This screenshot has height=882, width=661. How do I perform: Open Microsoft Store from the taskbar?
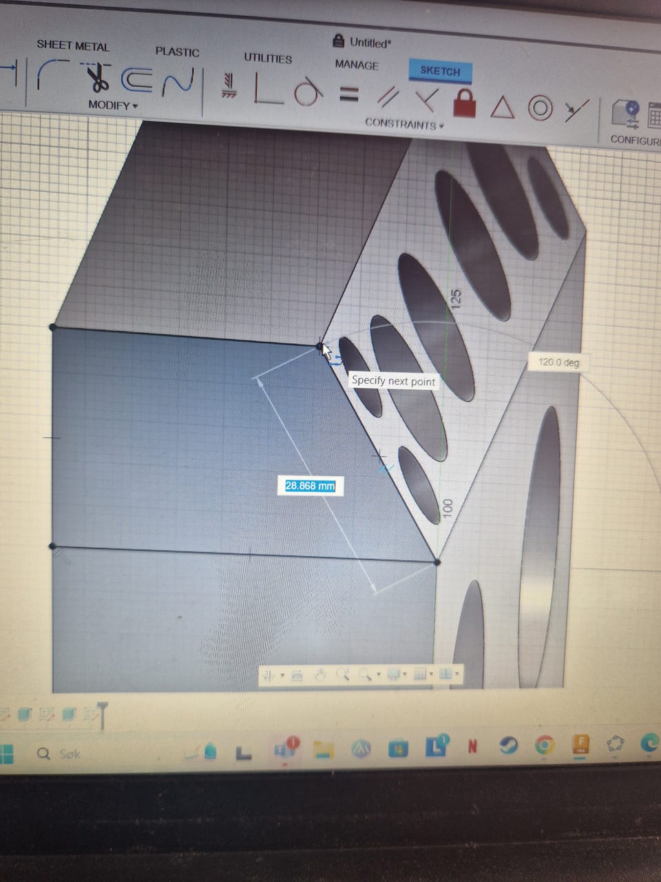click(x=397, y=748)
